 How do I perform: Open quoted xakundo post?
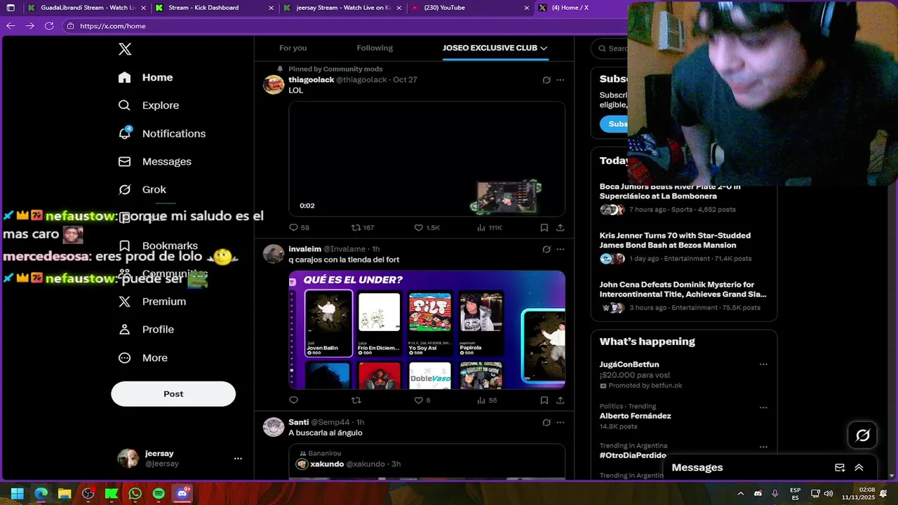pos(427,462)
